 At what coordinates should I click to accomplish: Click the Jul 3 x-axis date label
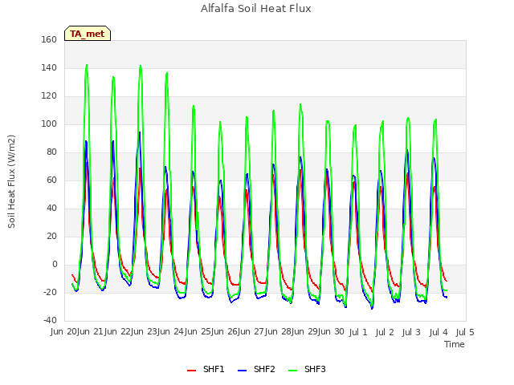pyautogui.click(x=411, y=332)
